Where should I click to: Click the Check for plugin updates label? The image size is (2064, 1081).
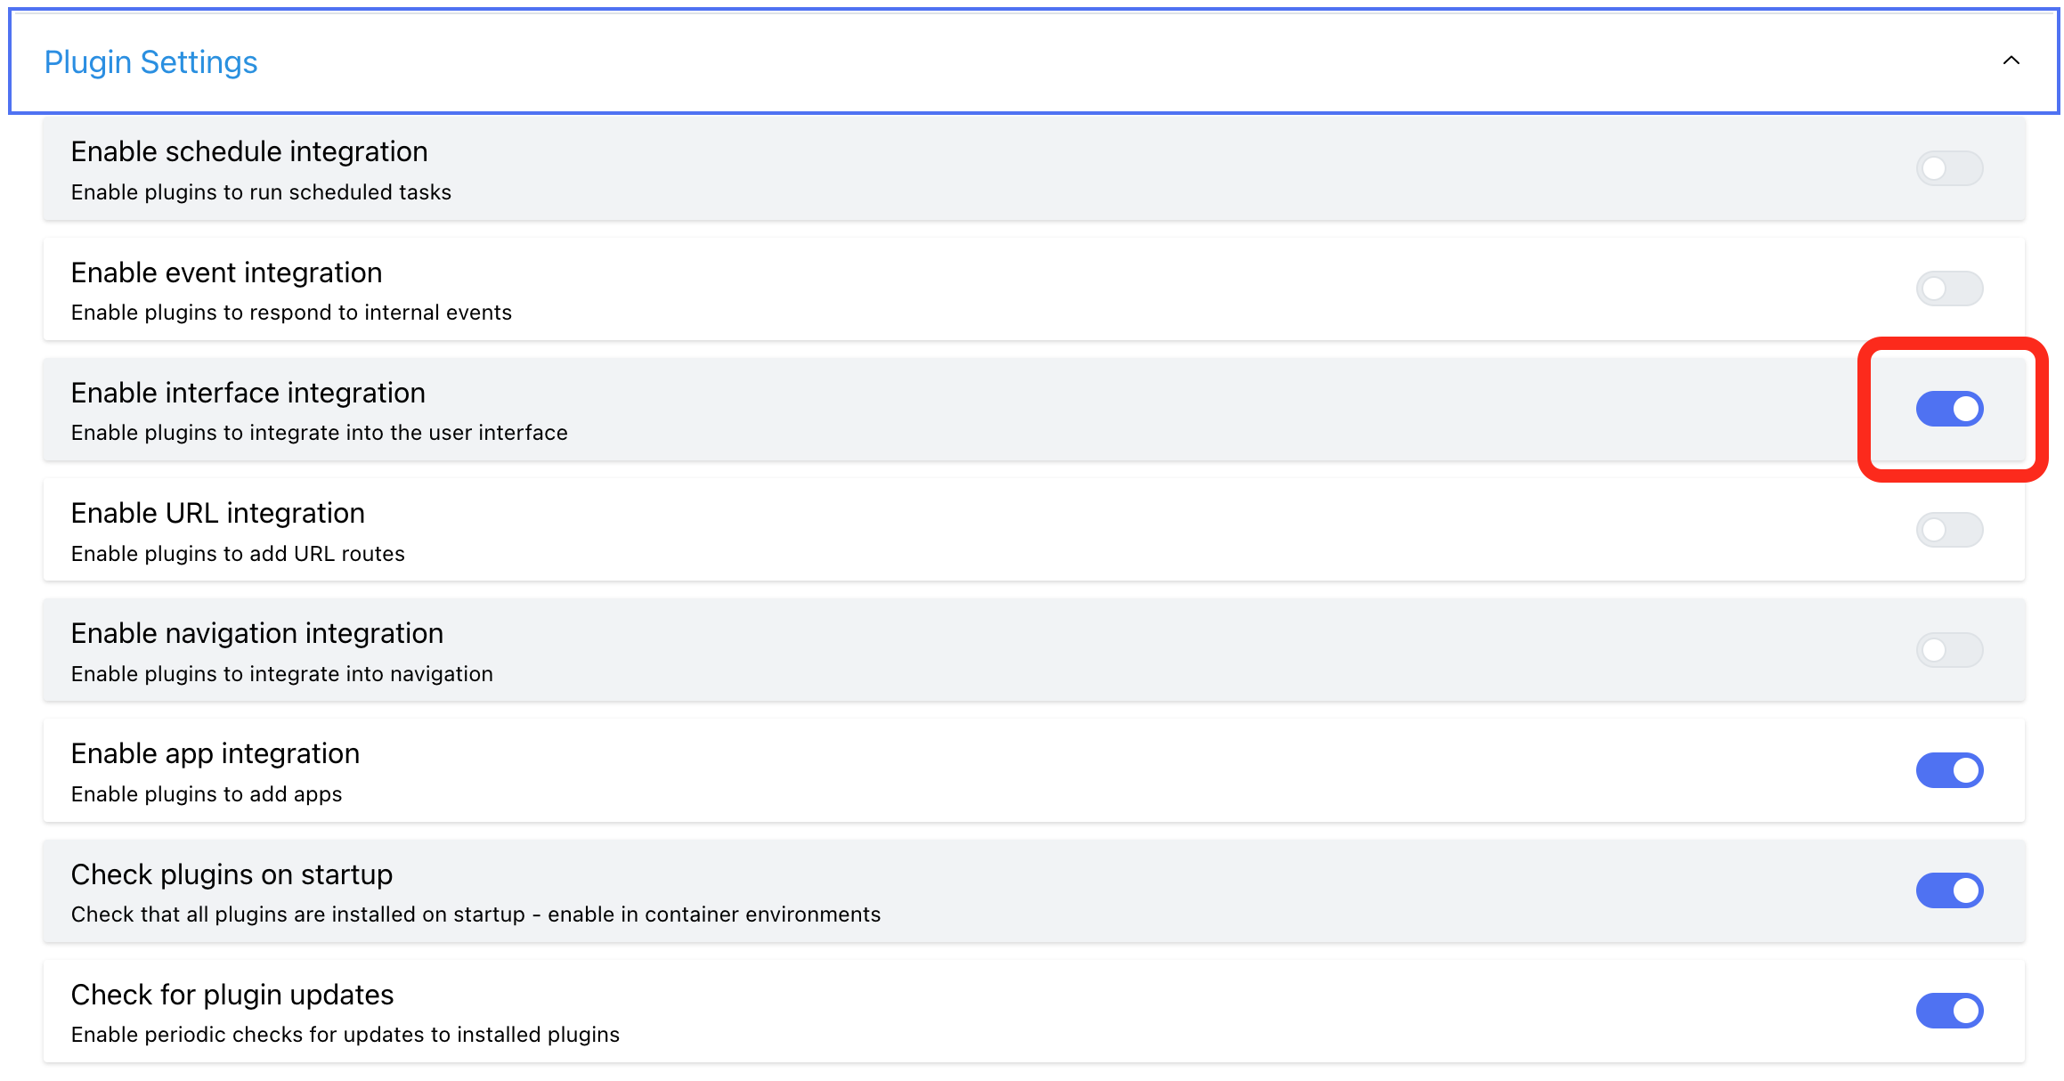(x=232, y=995)
